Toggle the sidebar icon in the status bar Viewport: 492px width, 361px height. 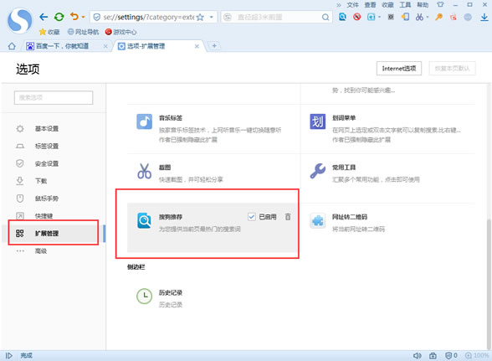8,356
